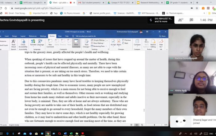Image resolution: width=216 pixels, height=136 pixels.
Task: Toggle Show Comments in Word ribbon
Action: pyautogui.click(x=76, y=43)
